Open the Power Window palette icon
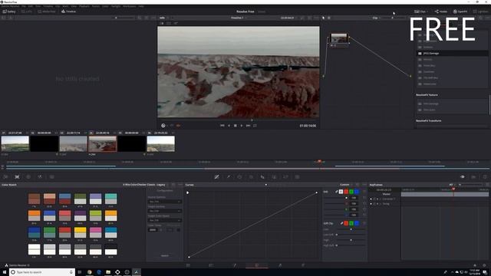The width and height of the screenshot is (491, 276). [x=239, y=177]
